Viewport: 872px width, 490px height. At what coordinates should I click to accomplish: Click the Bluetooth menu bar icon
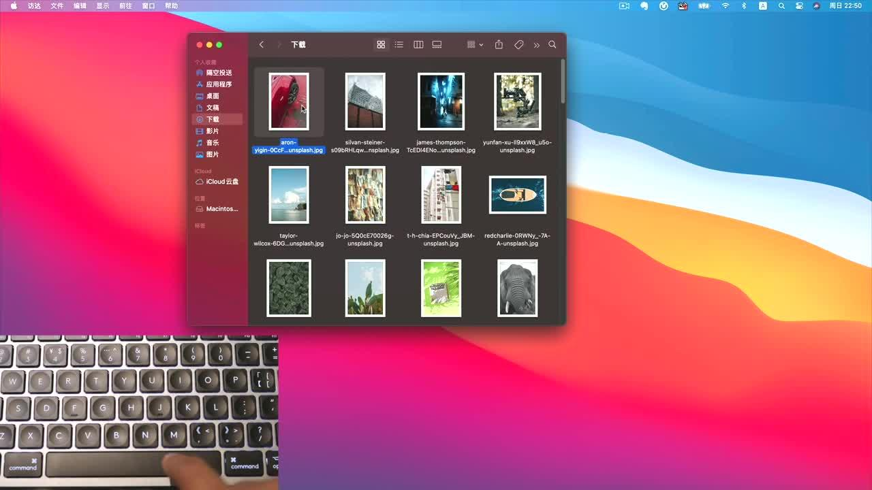click(744, 5)
